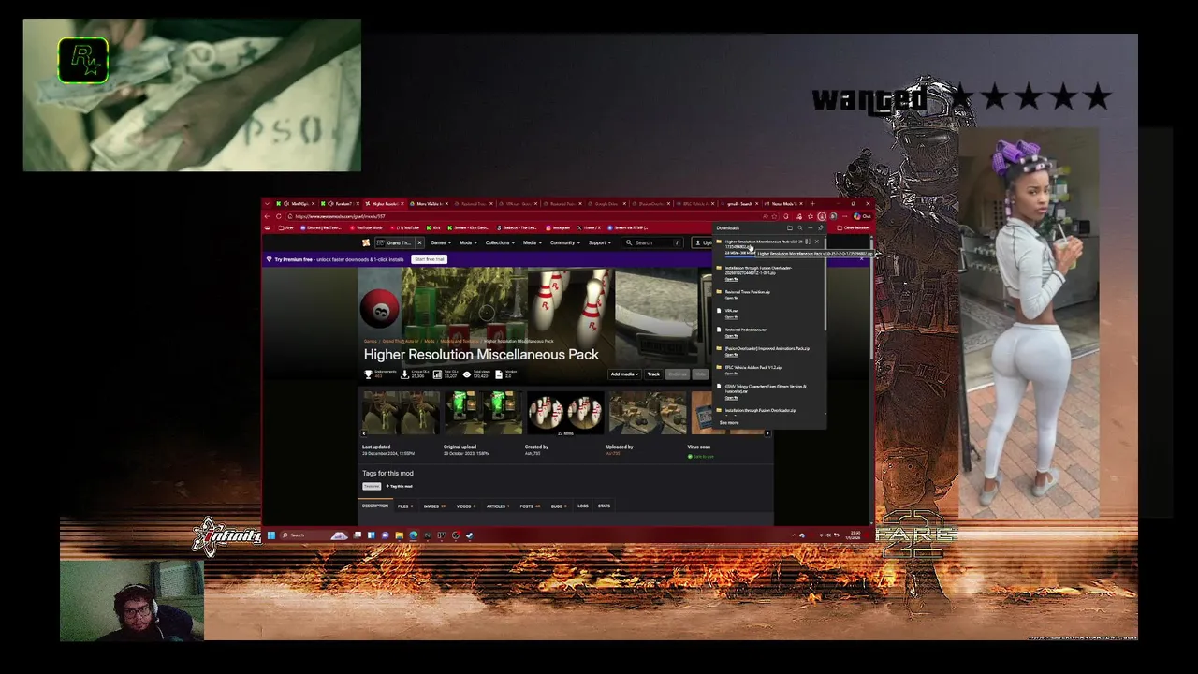Select the Higher Resolution browser tab
This screenshot has height=674, width=1198.
point(385,204)
